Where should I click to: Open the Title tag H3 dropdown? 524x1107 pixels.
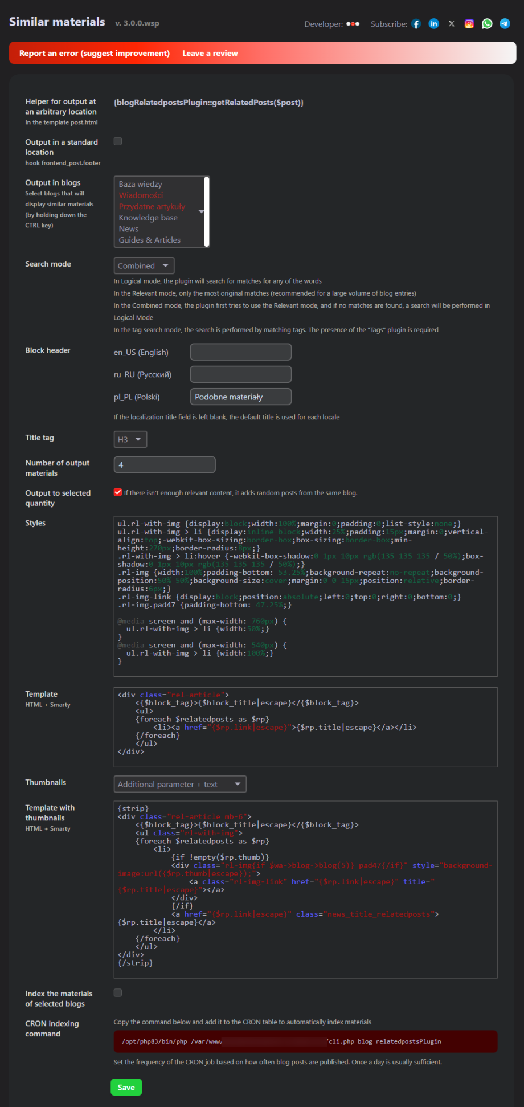130,439
